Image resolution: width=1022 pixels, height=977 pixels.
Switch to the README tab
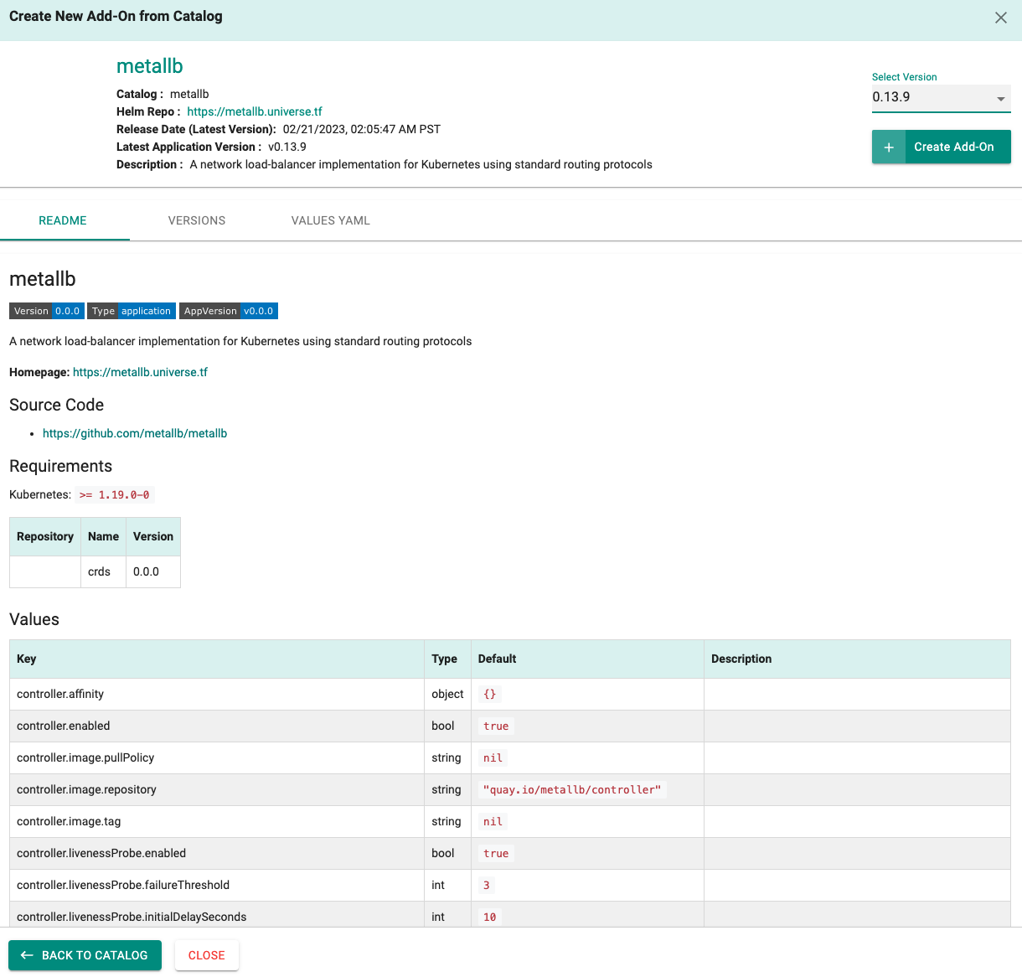point(63,220)
